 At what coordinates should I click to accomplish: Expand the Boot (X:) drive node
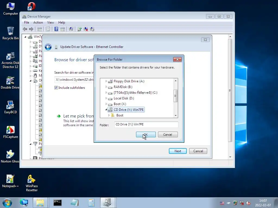pyautogui.click(x=106, y=104)
